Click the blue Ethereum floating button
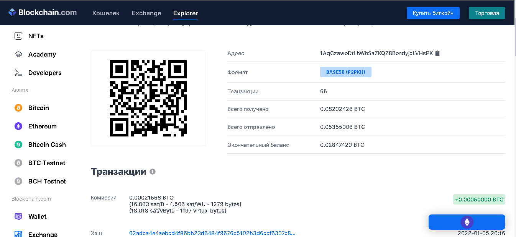The width and height of the screenshot is (516, 237). pos(467,222)
